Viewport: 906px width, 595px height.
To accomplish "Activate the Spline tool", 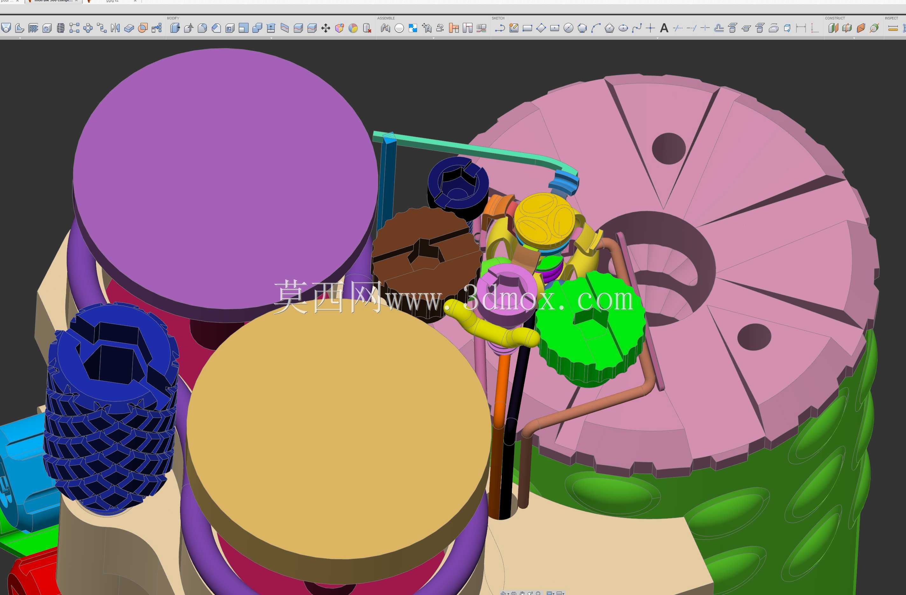I will (637, 28).
